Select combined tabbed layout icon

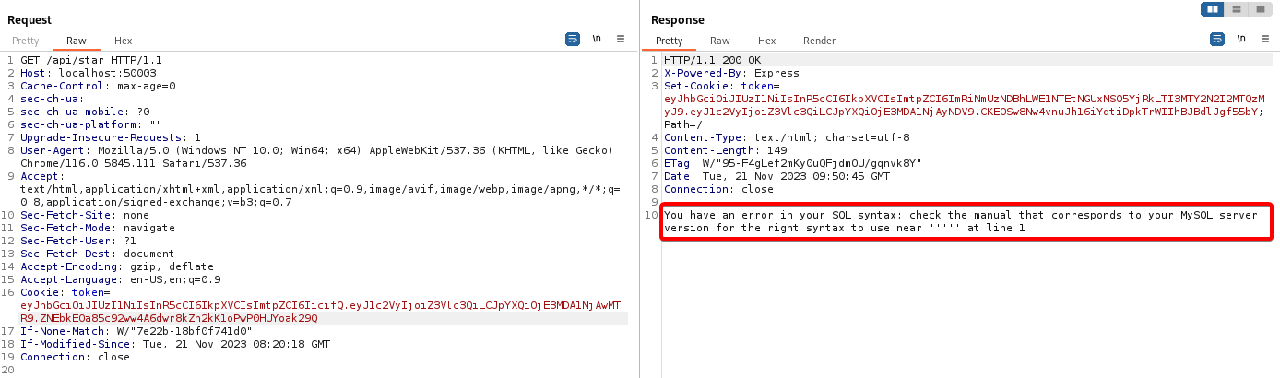click(x=1260, y=9)
